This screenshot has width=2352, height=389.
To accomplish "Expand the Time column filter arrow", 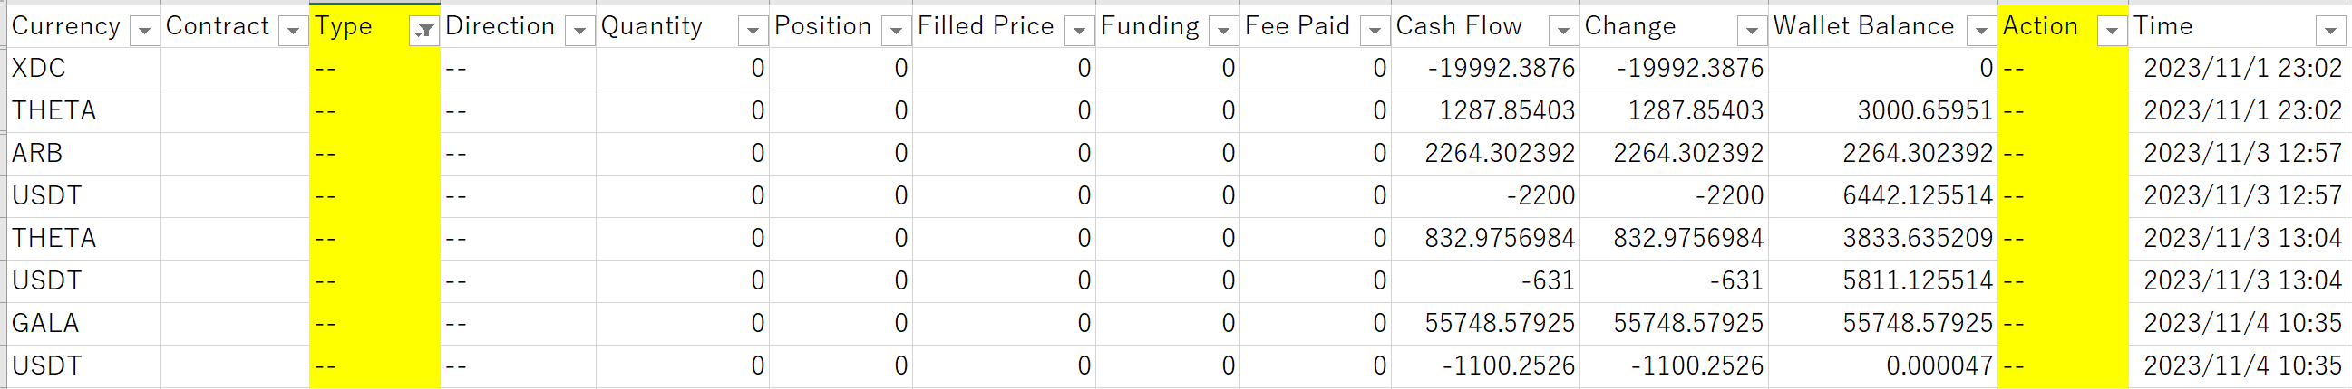I will click(x=2331, y=31).
